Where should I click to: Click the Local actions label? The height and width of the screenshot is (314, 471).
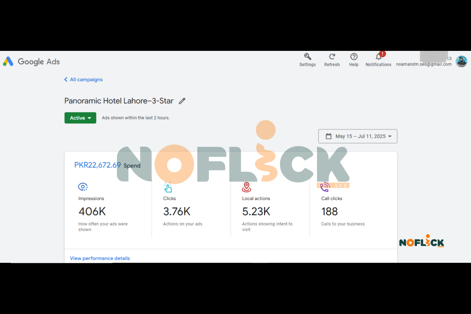coord(256,198)
